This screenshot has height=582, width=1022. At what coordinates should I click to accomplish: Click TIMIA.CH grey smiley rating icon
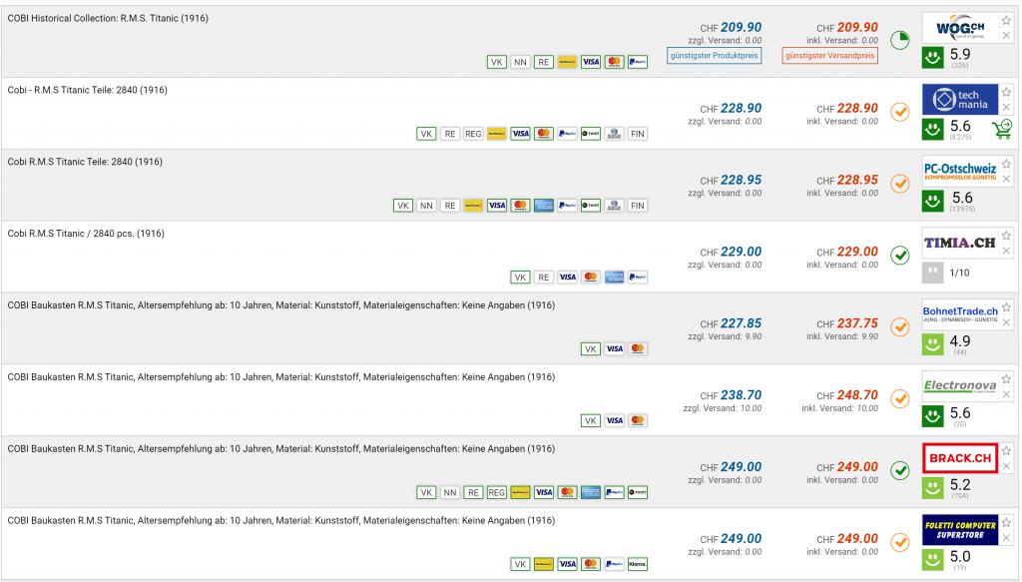pos(933,273)
